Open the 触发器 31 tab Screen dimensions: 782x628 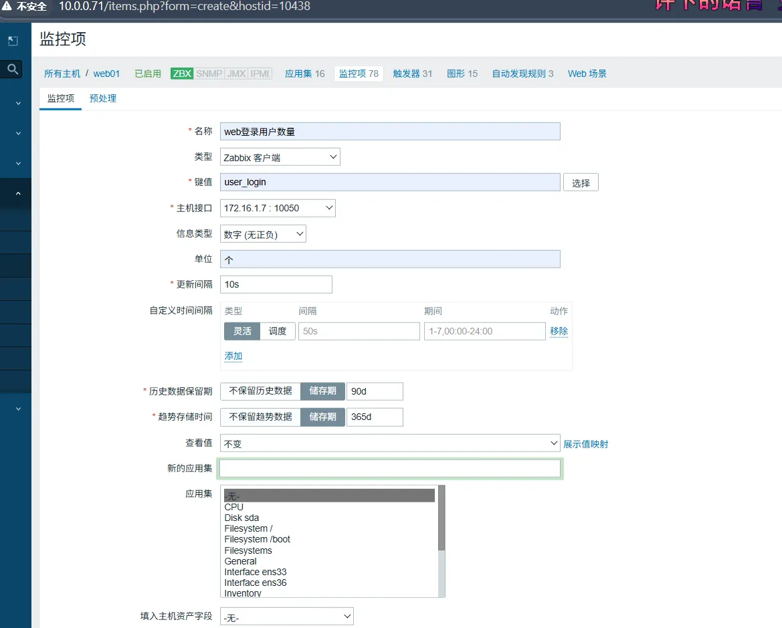(x=412, y=74)
